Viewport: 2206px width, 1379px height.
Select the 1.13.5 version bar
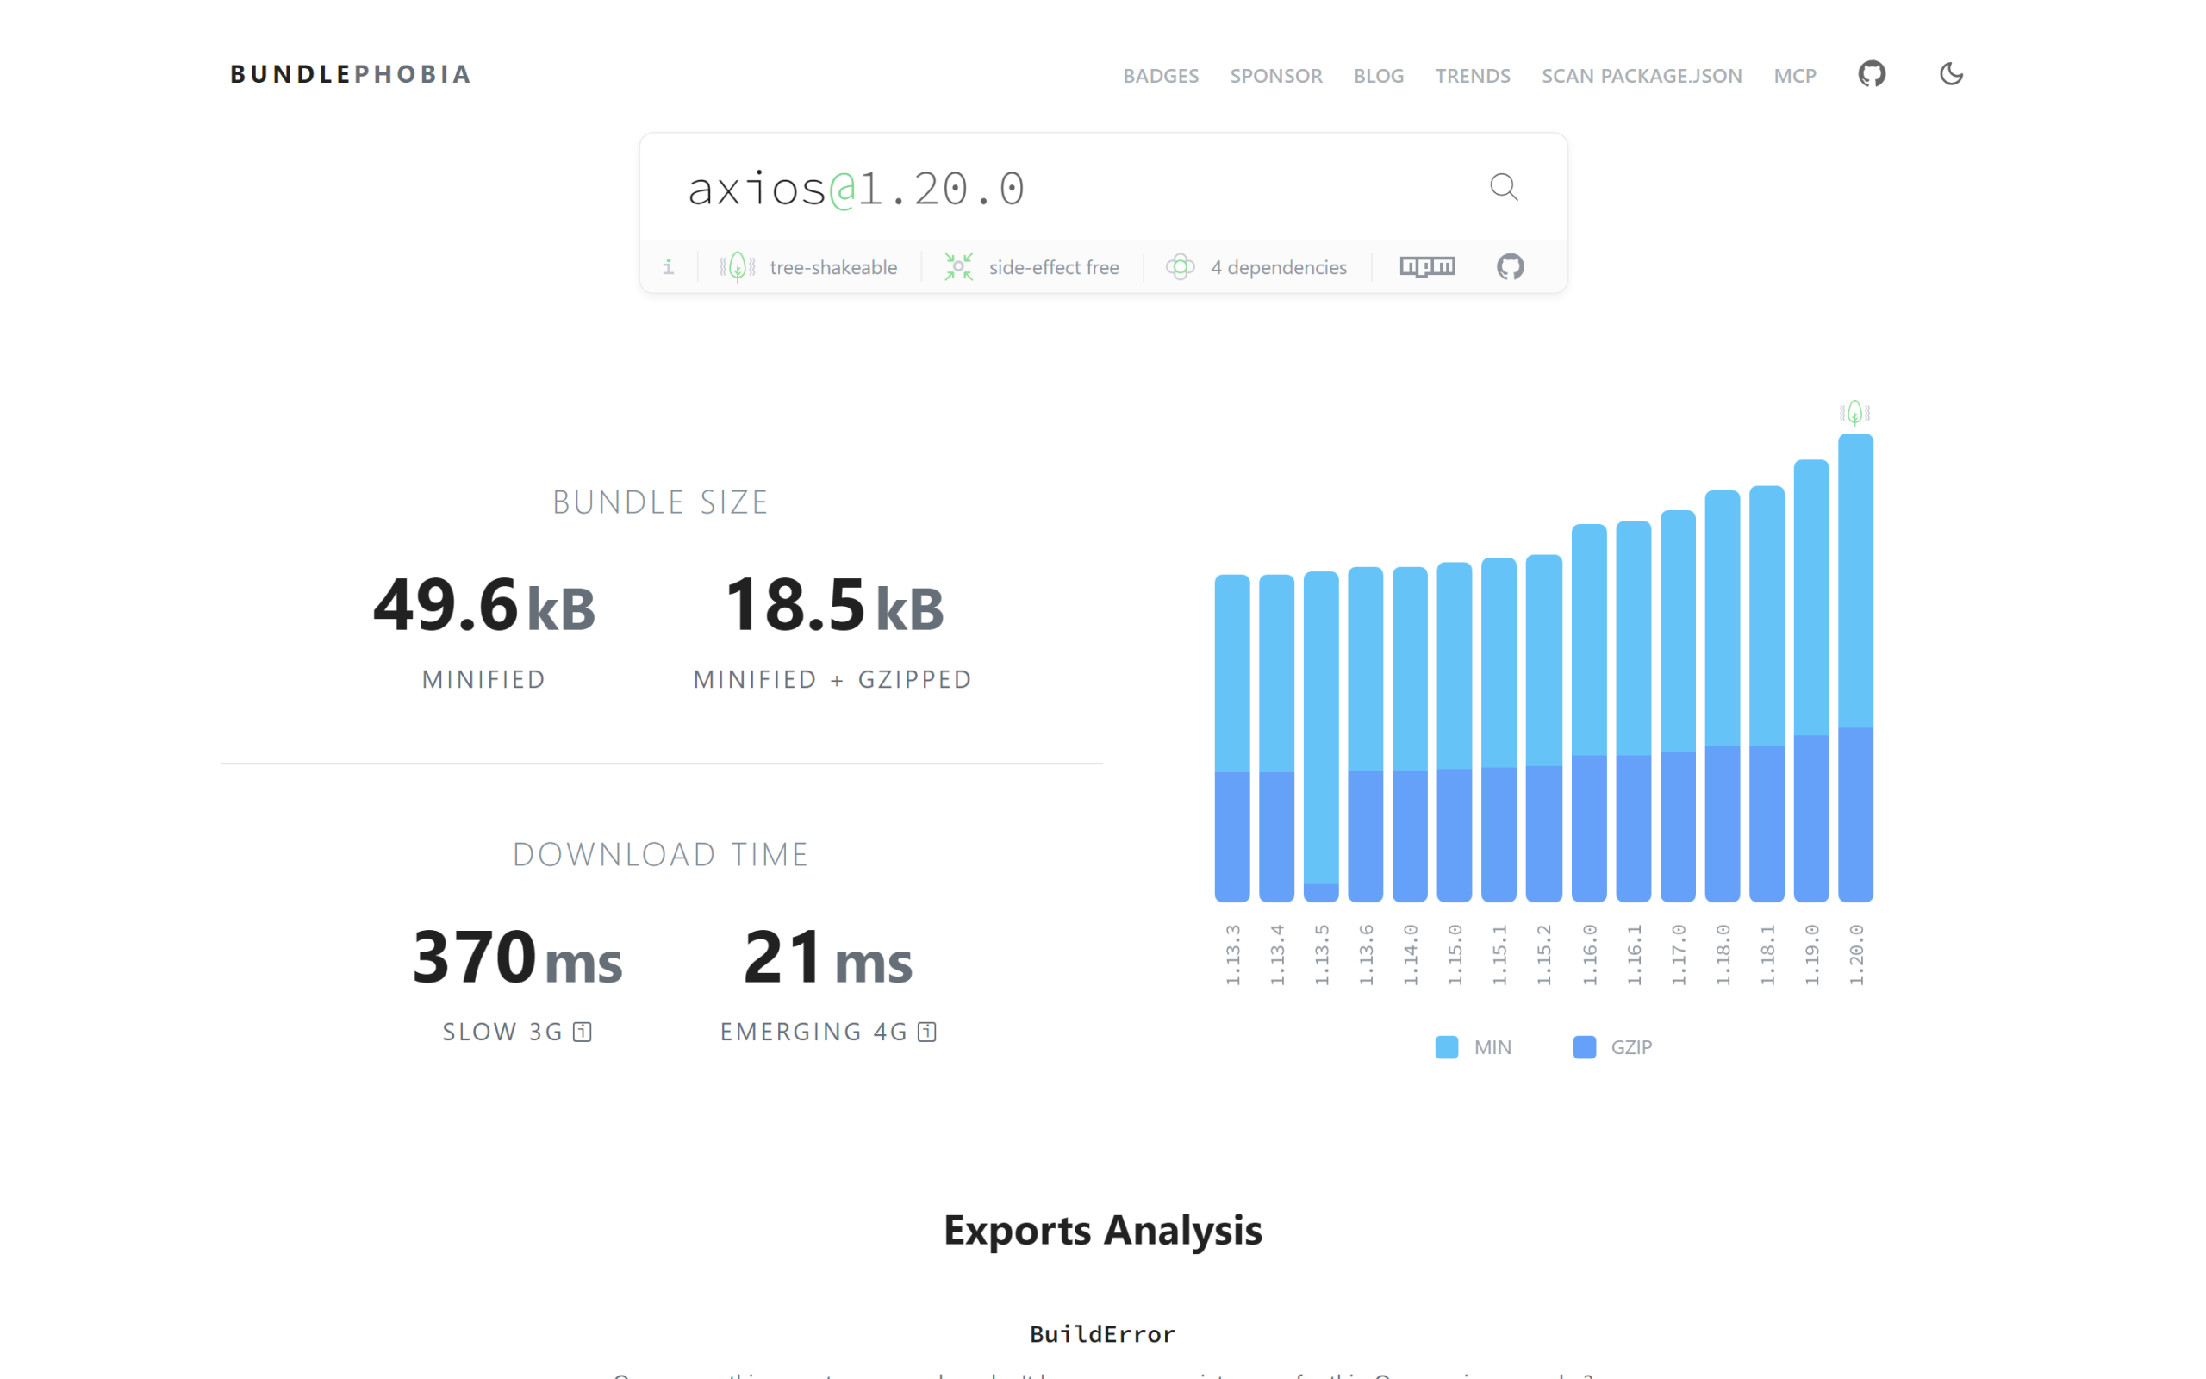click(x=1321, y=737)
